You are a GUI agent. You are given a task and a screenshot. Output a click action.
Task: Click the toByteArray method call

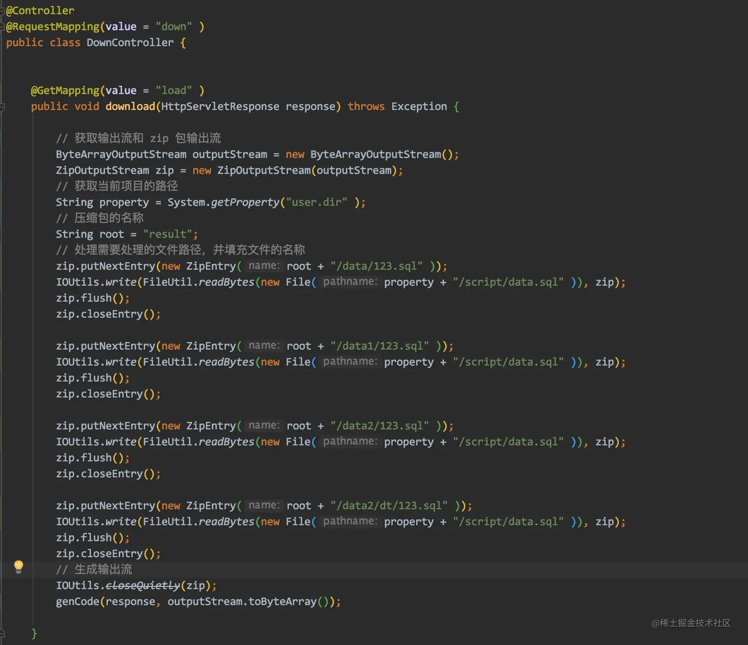[282, 601]
